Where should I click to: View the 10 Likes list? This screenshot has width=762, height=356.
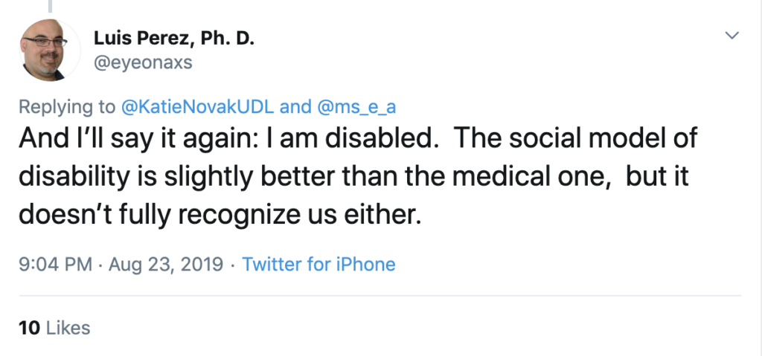54,328
